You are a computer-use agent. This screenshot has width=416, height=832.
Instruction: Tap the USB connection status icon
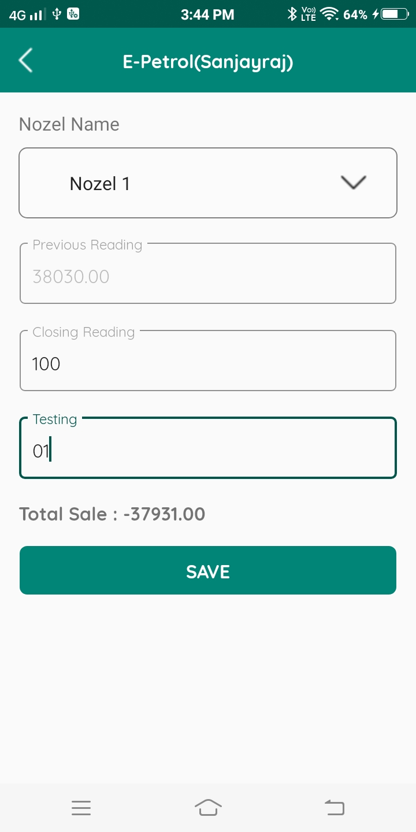coord(57,14)
